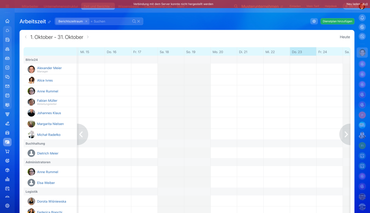370x213 pixels.
Task: Click the Heute button
Action: pyautogui.click(x=345, y=37)
